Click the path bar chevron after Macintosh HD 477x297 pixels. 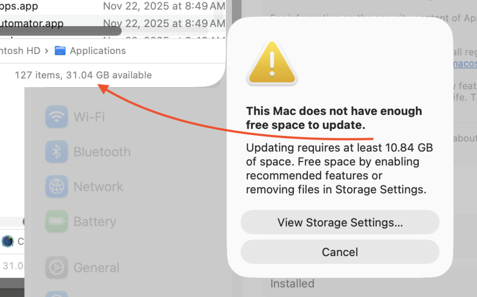point(47,51)
